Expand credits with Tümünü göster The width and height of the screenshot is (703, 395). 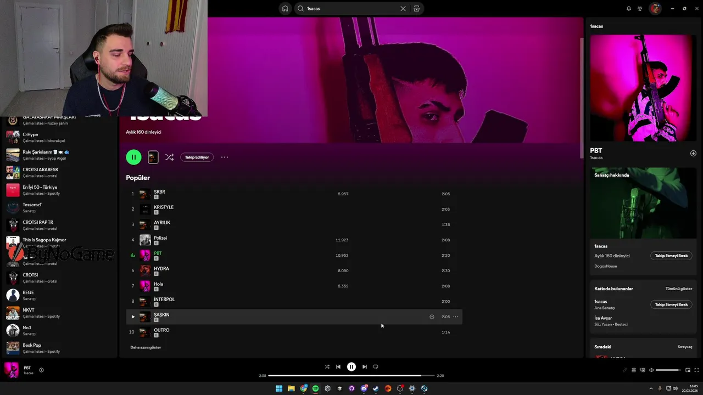(679, 289)
